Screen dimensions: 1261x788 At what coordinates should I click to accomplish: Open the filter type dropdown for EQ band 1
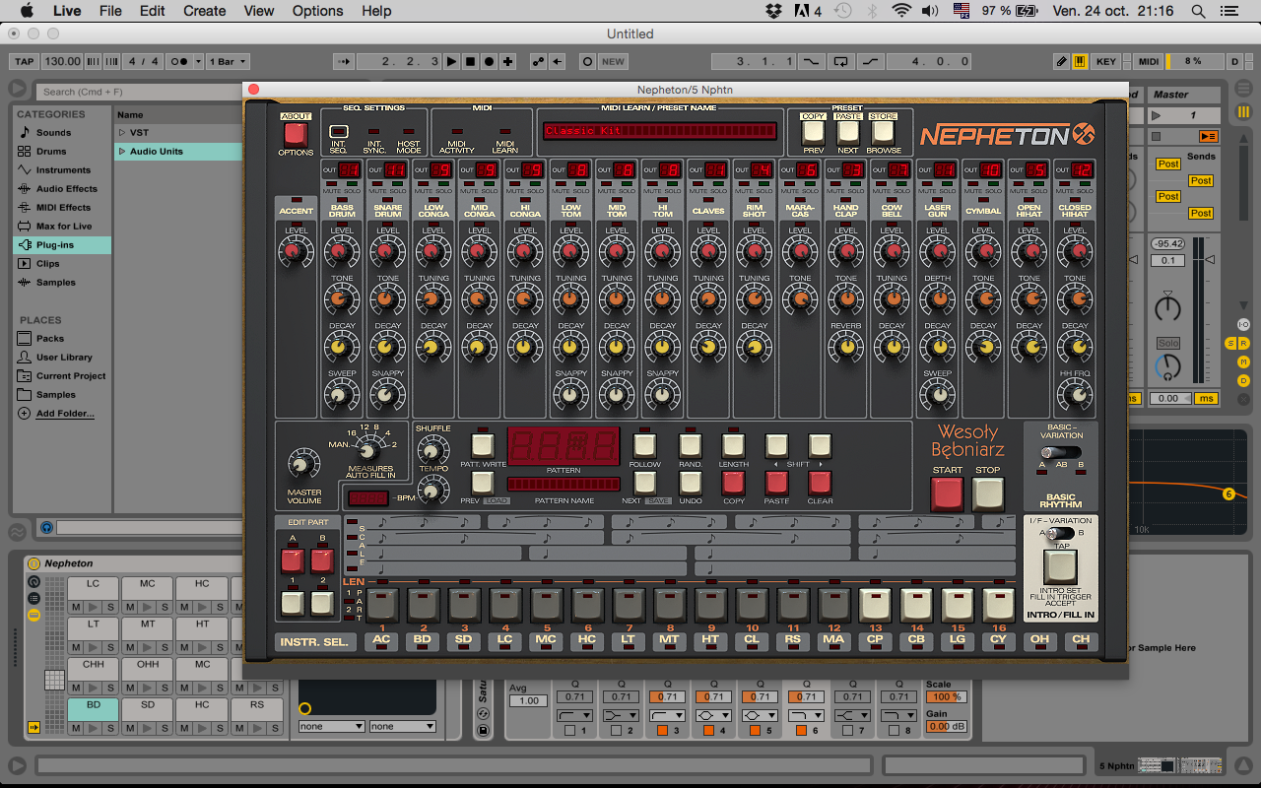pos(573,714)
